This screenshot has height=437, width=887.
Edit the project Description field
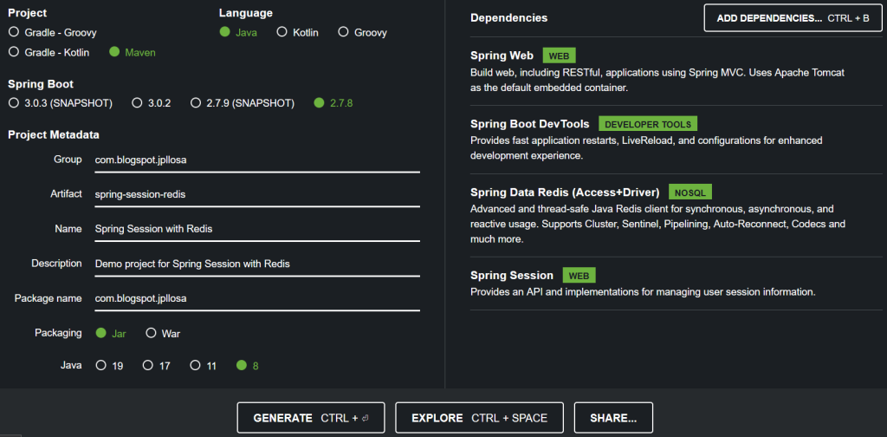[256, 264]
